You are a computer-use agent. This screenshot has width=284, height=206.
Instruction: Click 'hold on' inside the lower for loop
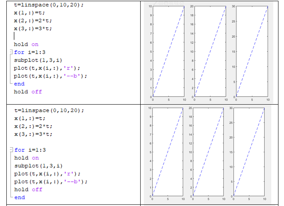(x=27, y=158)
